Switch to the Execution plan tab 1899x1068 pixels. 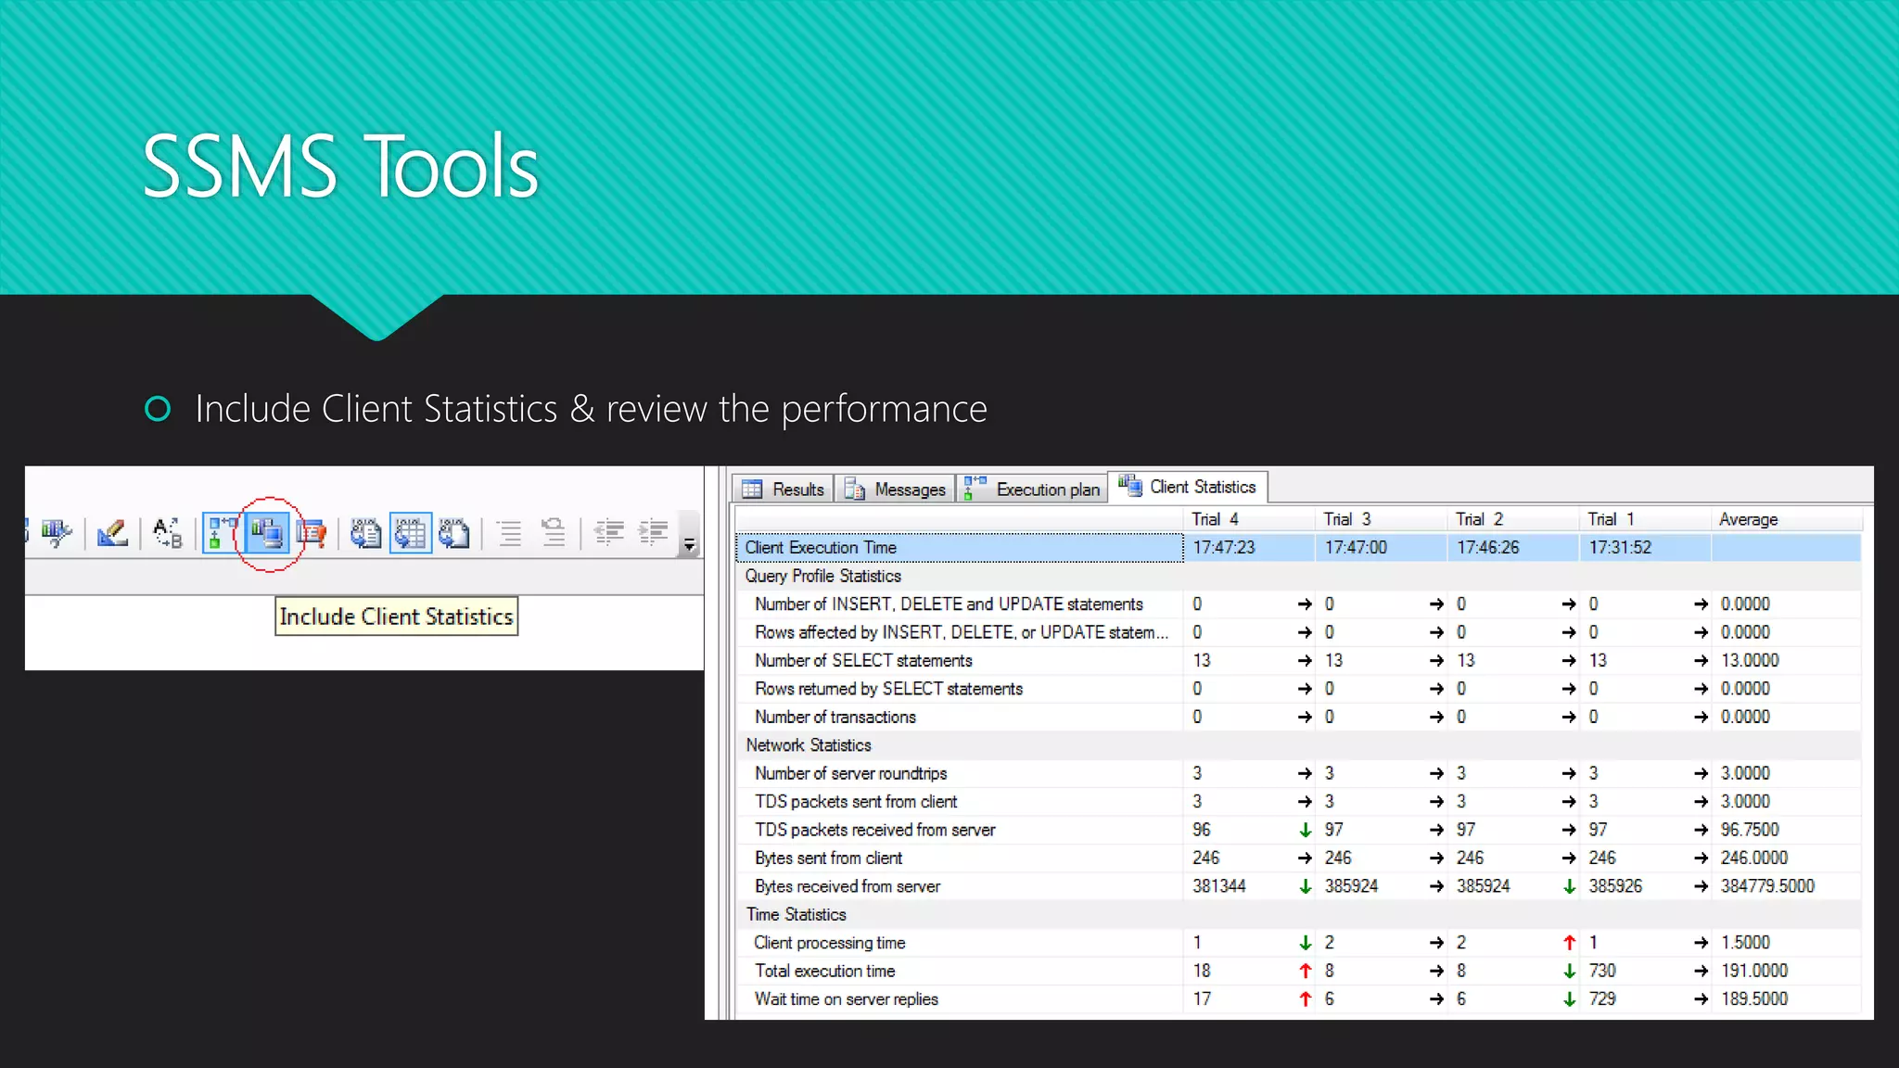pos(1032,489)
